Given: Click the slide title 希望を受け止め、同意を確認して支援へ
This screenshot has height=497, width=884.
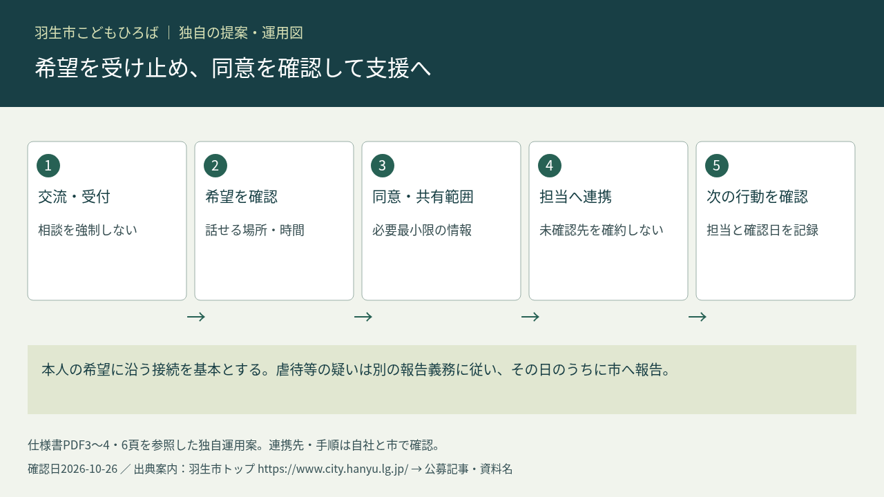Looking at the screenshot, I should [233, 68].
